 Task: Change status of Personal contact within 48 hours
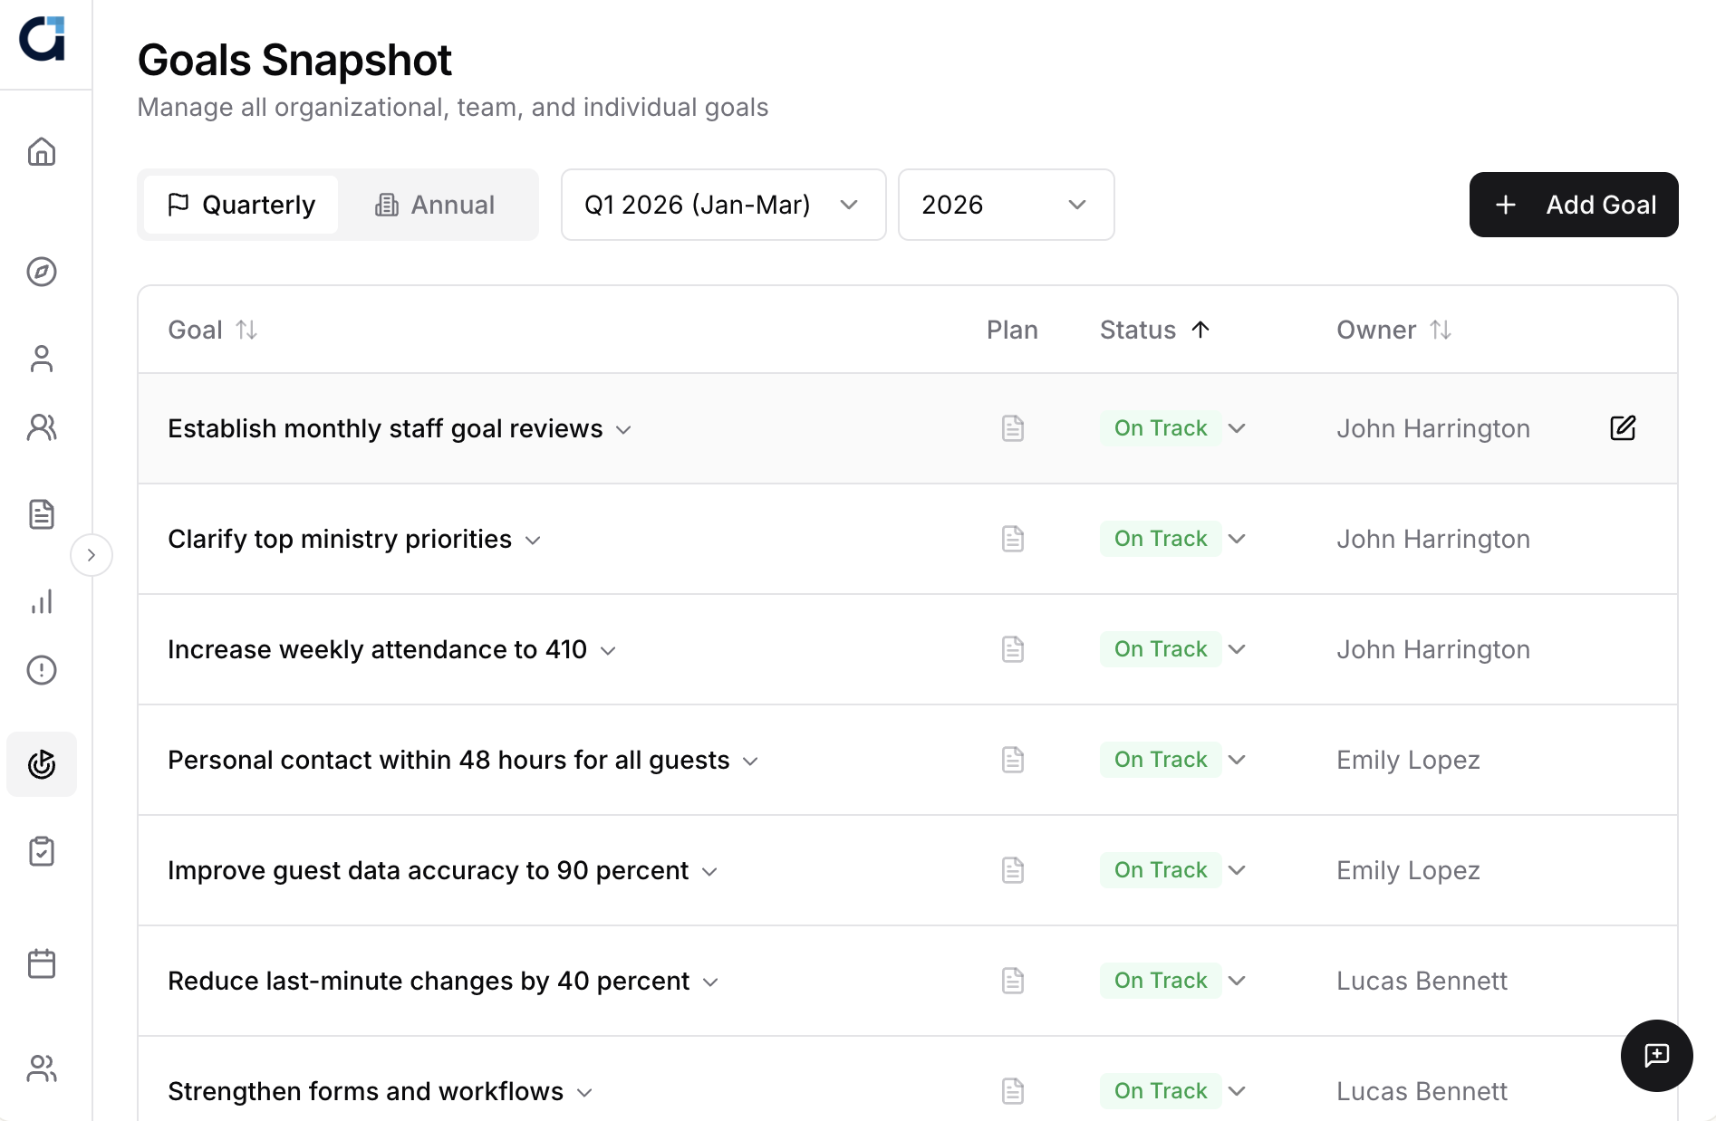click(x=1174, y=760)
